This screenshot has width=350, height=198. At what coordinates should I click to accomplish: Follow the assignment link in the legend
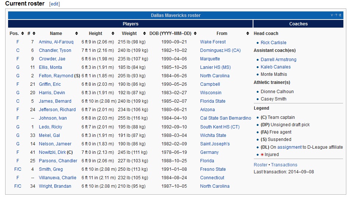[x=289, y=147]
